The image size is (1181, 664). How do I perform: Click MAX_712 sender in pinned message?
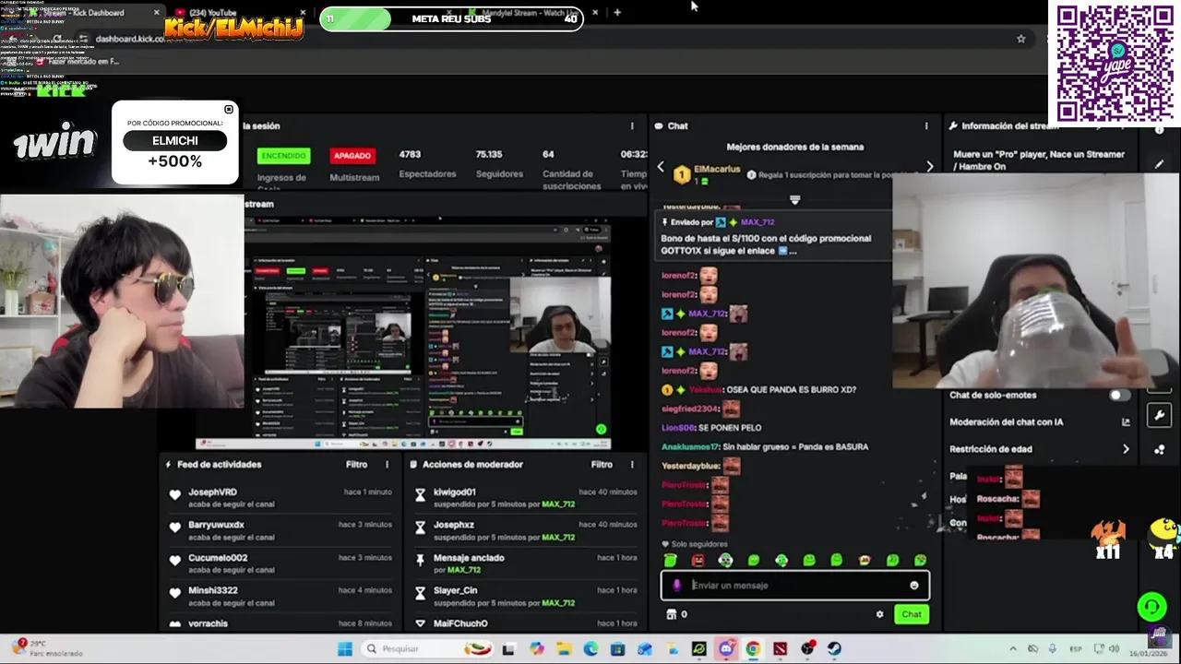tap(758, 222)
